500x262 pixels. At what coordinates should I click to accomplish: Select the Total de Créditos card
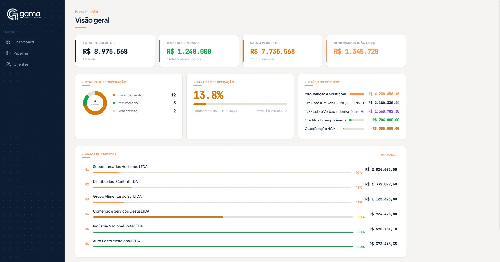coord(115,51)
